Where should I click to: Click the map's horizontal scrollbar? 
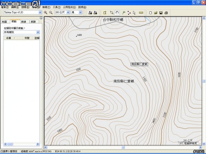click(123, 147)
